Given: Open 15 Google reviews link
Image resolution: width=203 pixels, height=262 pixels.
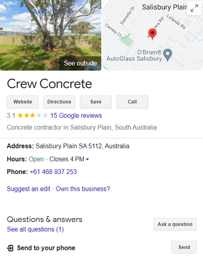Looking at the screenshot, I should 76,116.
